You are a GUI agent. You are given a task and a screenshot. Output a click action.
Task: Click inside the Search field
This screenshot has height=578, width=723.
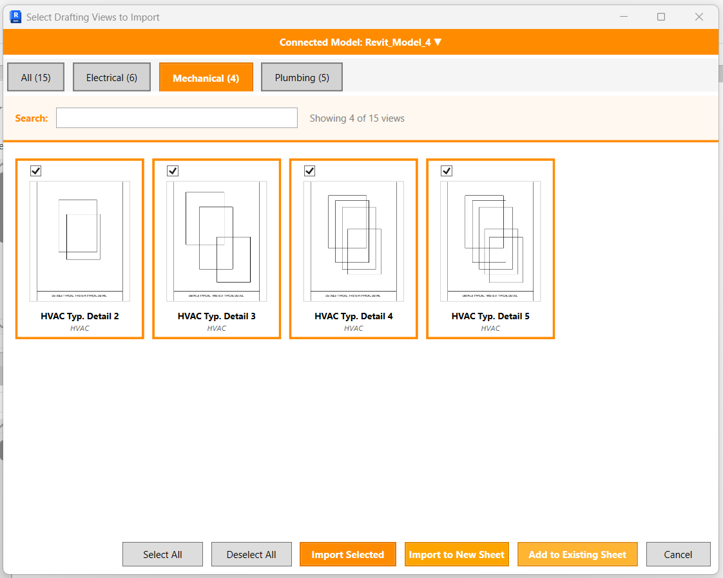coord(176,118)
